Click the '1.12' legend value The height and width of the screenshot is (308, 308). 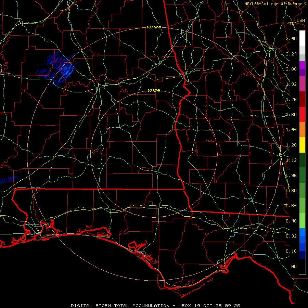click(291, 160)
